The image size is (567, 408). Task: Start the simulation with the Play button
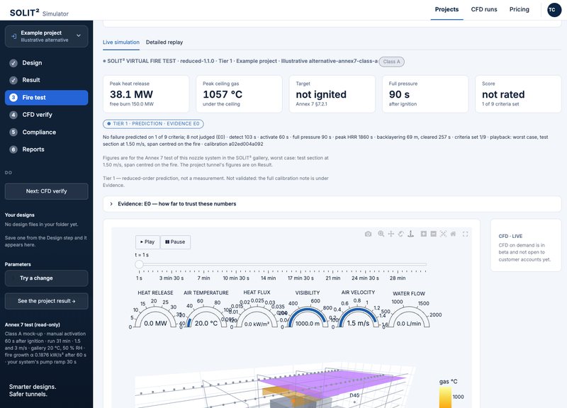pyautogui.click(x=147, y=242)
